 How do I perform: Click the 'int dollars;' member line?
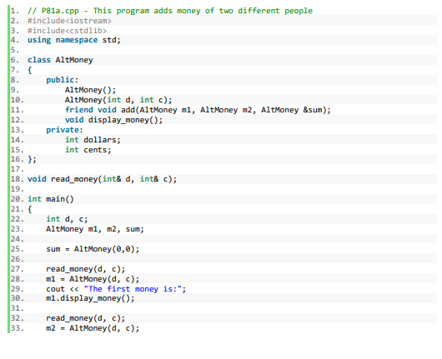point(93,140)
